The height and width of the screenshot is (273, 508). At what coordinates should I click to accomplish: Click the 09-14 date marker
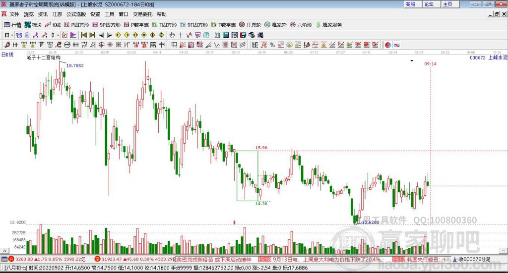point(430,64)
